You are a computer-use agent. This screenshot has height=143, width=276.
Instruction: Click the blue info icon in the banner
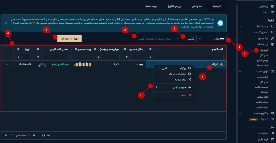point(220,23)
